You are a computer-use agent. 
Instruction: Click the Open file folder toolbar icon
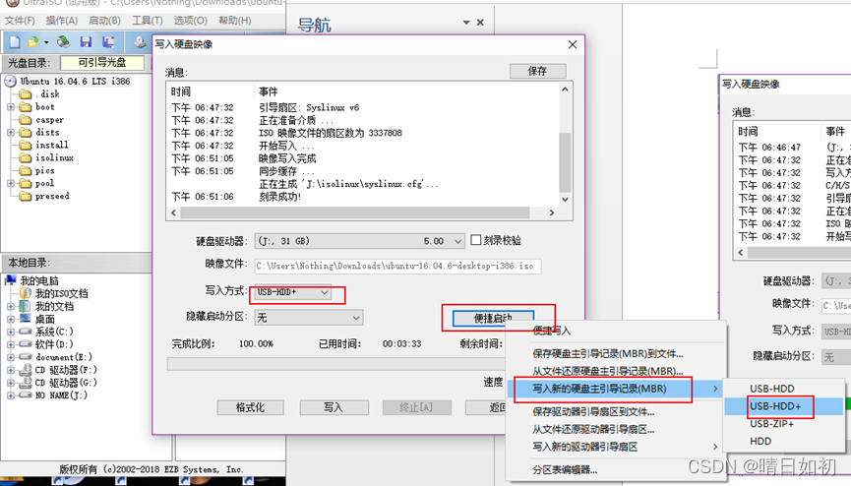pos(33,42)
